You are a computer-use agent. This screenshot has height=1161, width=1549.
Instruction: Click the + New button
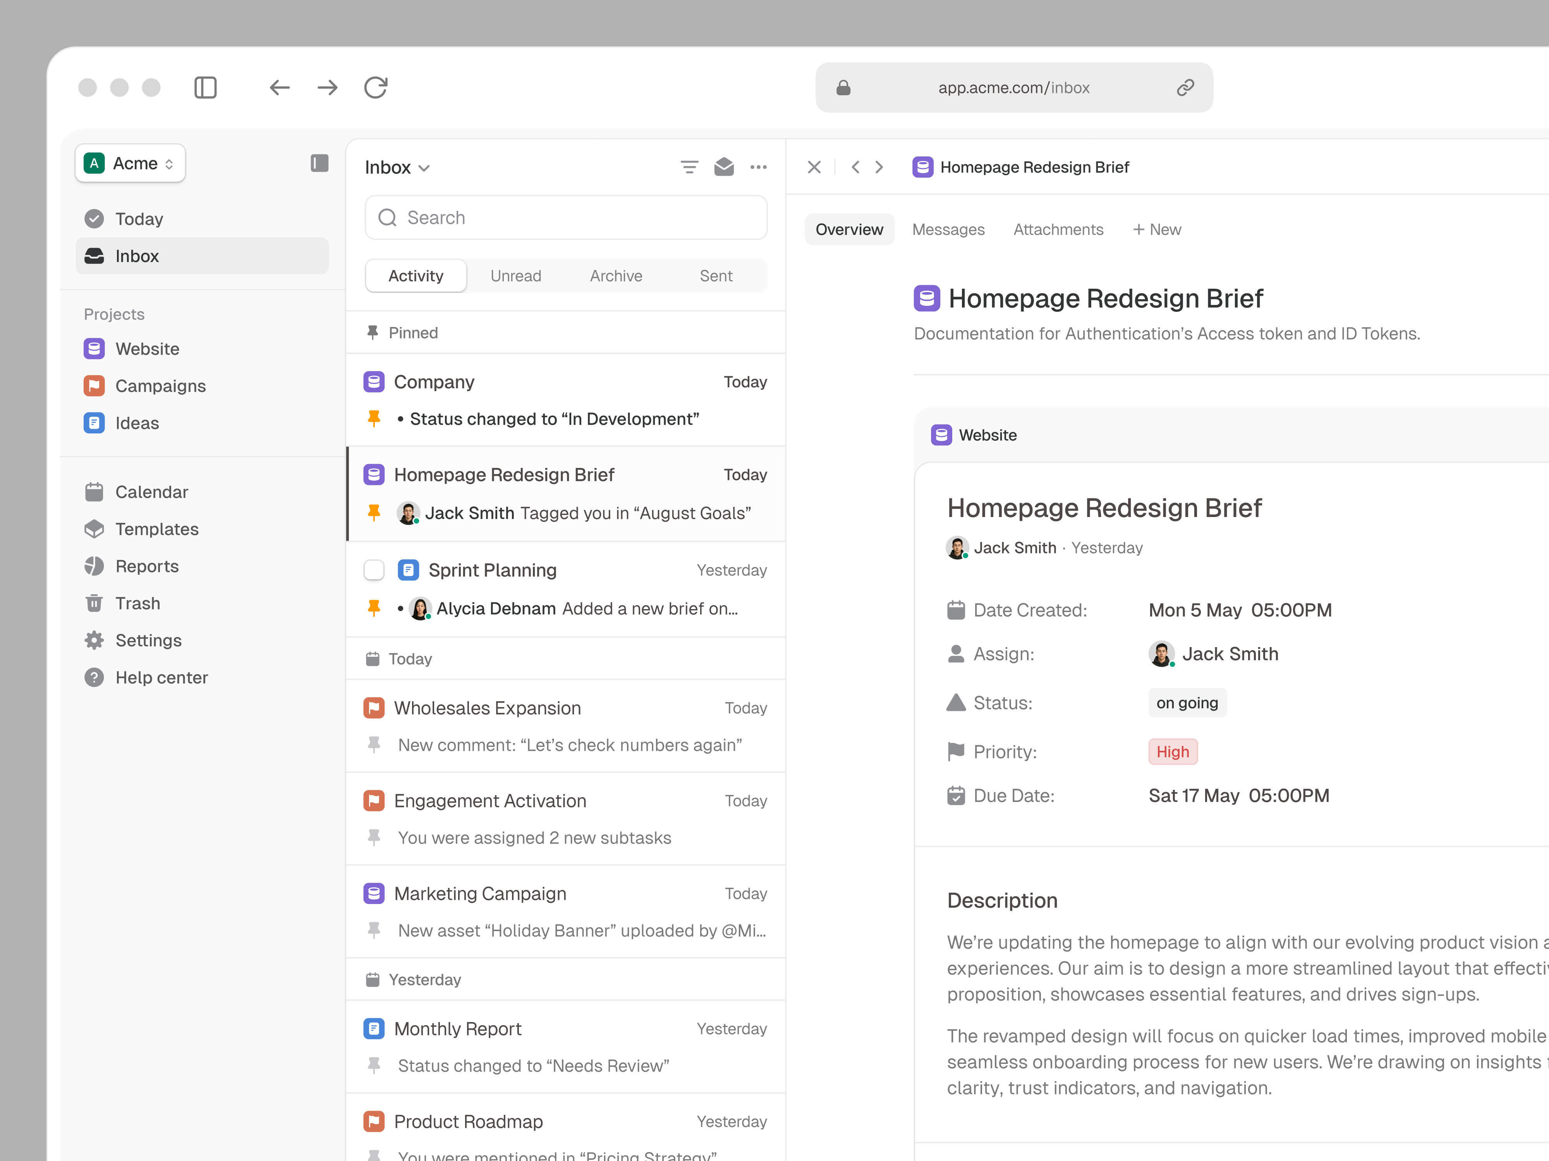coord(1156,229)
